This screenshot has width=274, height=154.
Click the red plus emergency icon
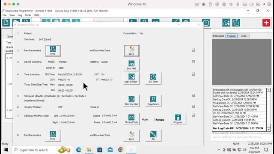point(266,23)
